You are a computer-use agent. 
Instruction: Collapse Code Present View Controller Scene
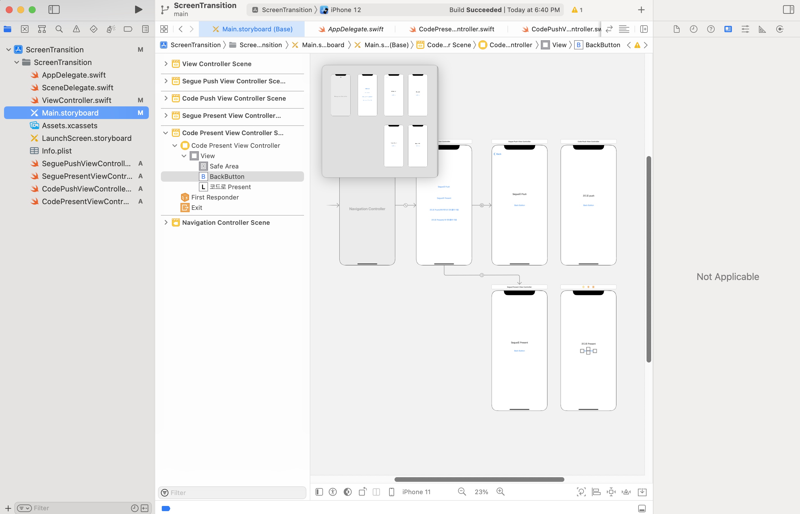click(x=166, y=133)
